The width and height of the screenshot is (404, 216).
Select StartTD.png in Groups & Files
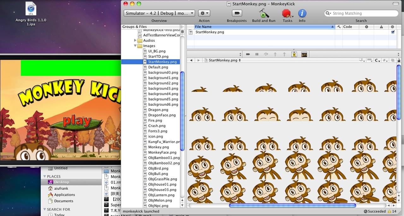coord(158,56)
